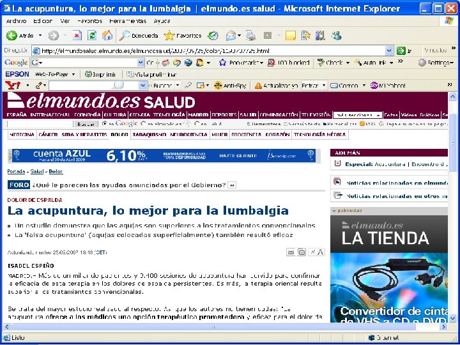Open the TECNOLOGÍA MÉDICA section tab
The height and width of the screenshot is (345, 460).
click(320, 135)
